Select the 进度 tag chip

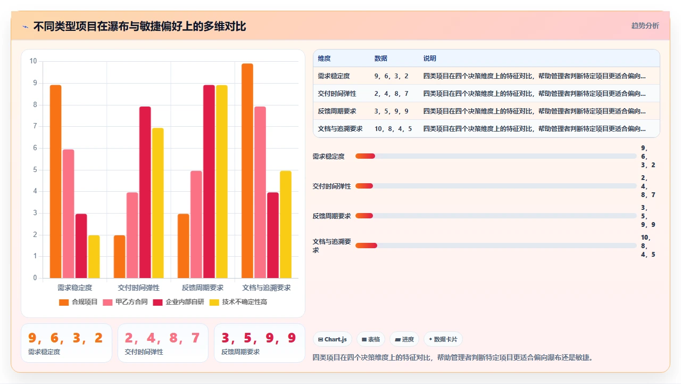(x=404, y=339)
